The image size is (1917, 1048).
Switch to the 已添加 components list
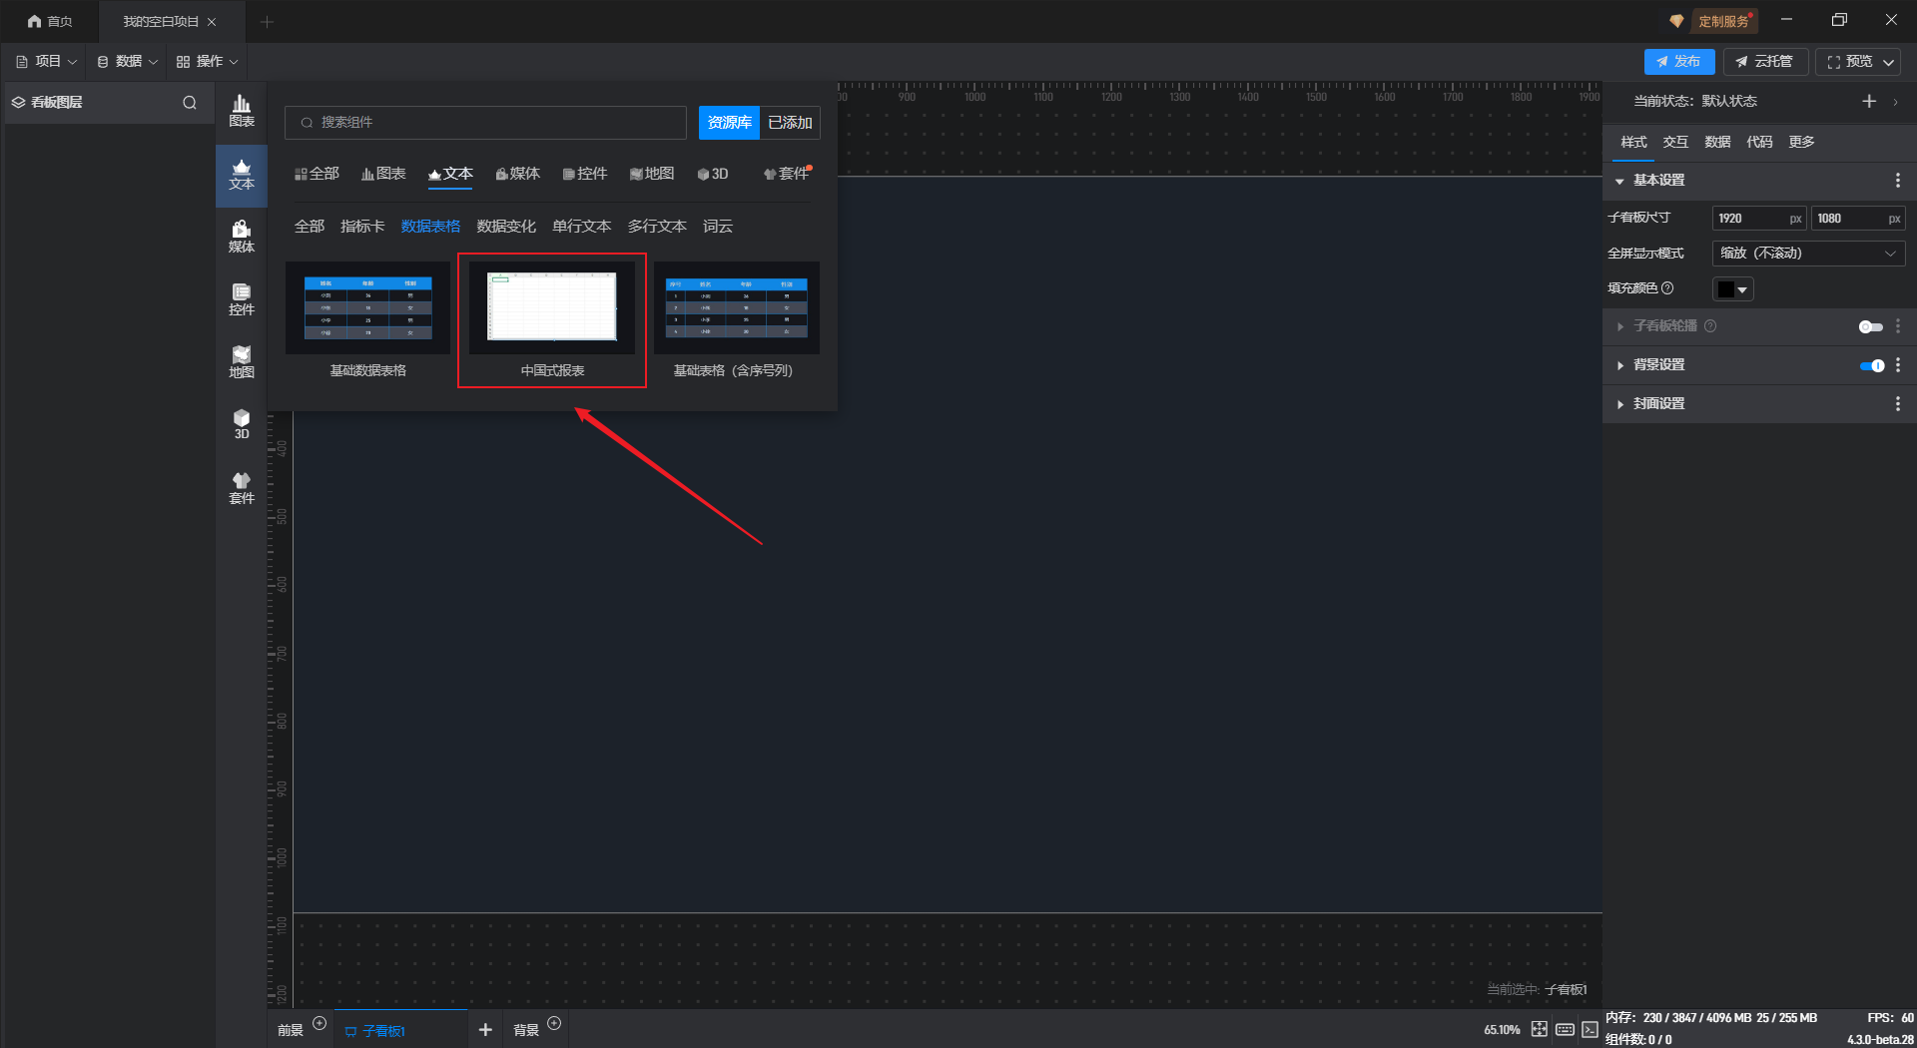click(x=790, y=123)
